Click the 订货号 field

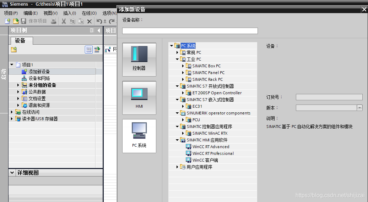tap(329, 97)
